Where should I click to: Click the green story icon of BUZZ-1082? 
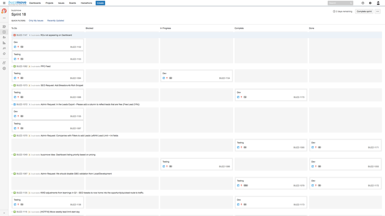[x=15, y=66]
